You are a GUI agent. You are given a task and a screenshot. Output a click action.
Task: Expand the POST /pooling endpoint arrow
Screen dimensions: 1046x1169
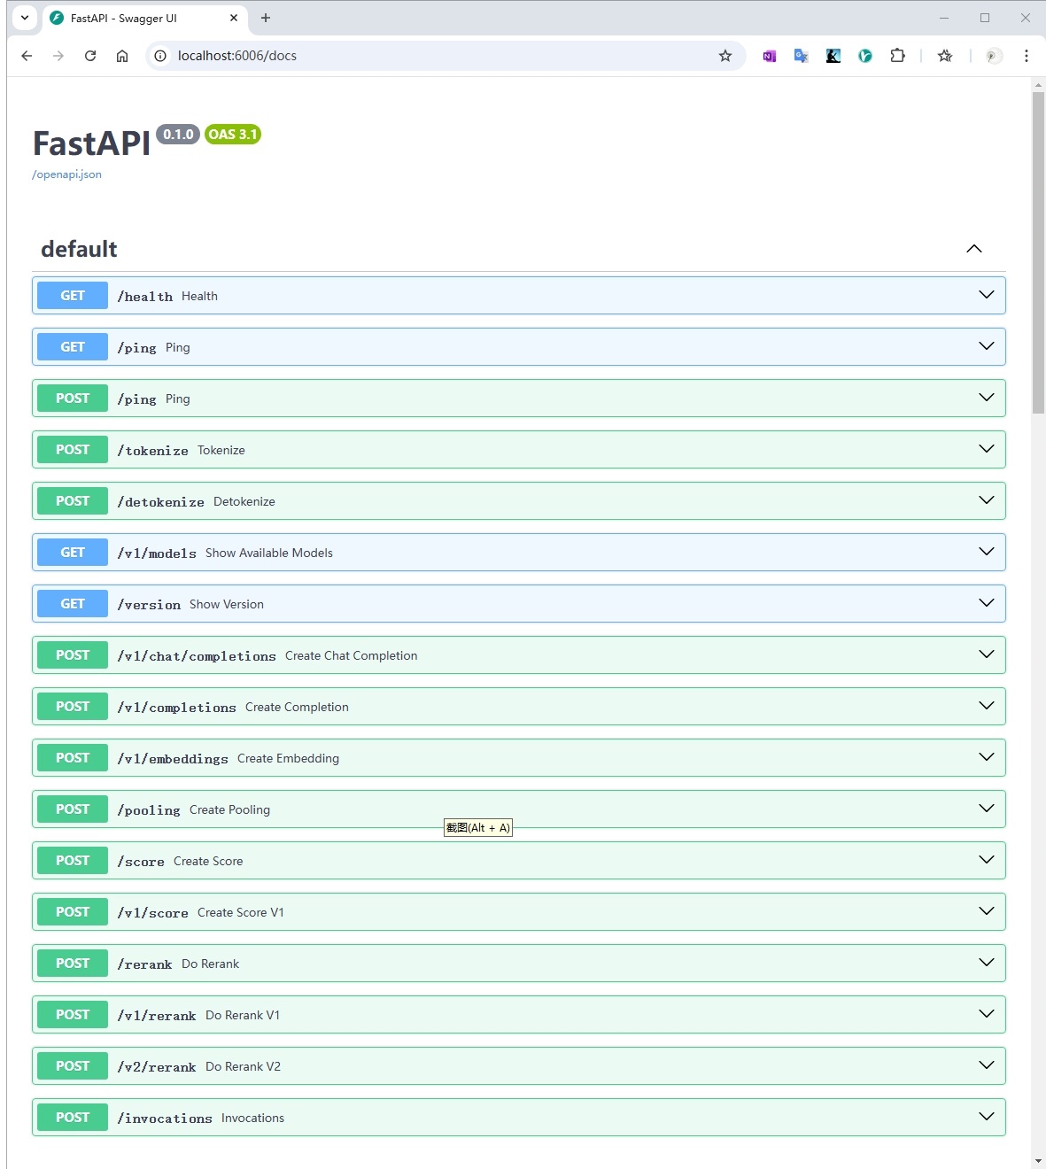tap(987, 809)
